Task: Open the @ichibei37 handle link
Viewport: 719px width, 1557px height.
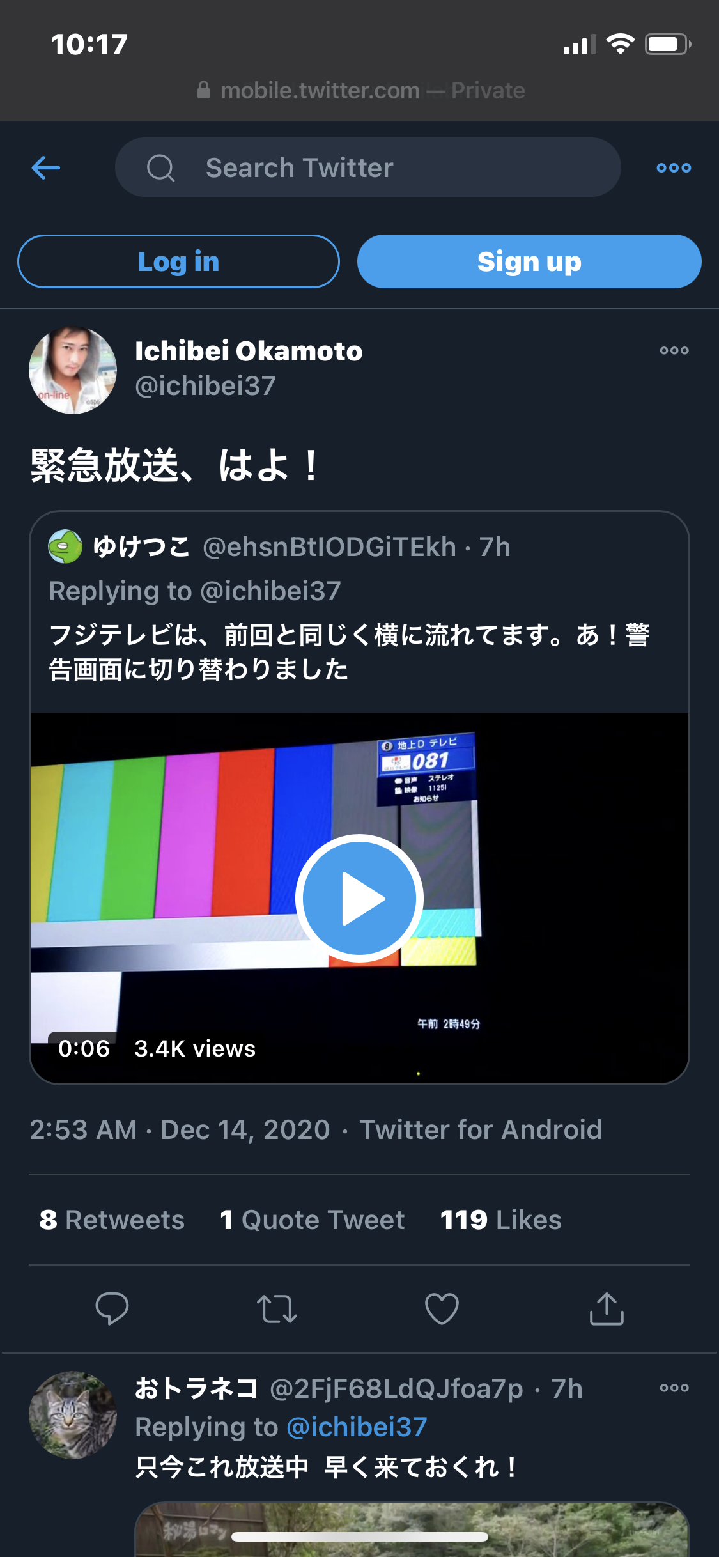Action: 205,385
